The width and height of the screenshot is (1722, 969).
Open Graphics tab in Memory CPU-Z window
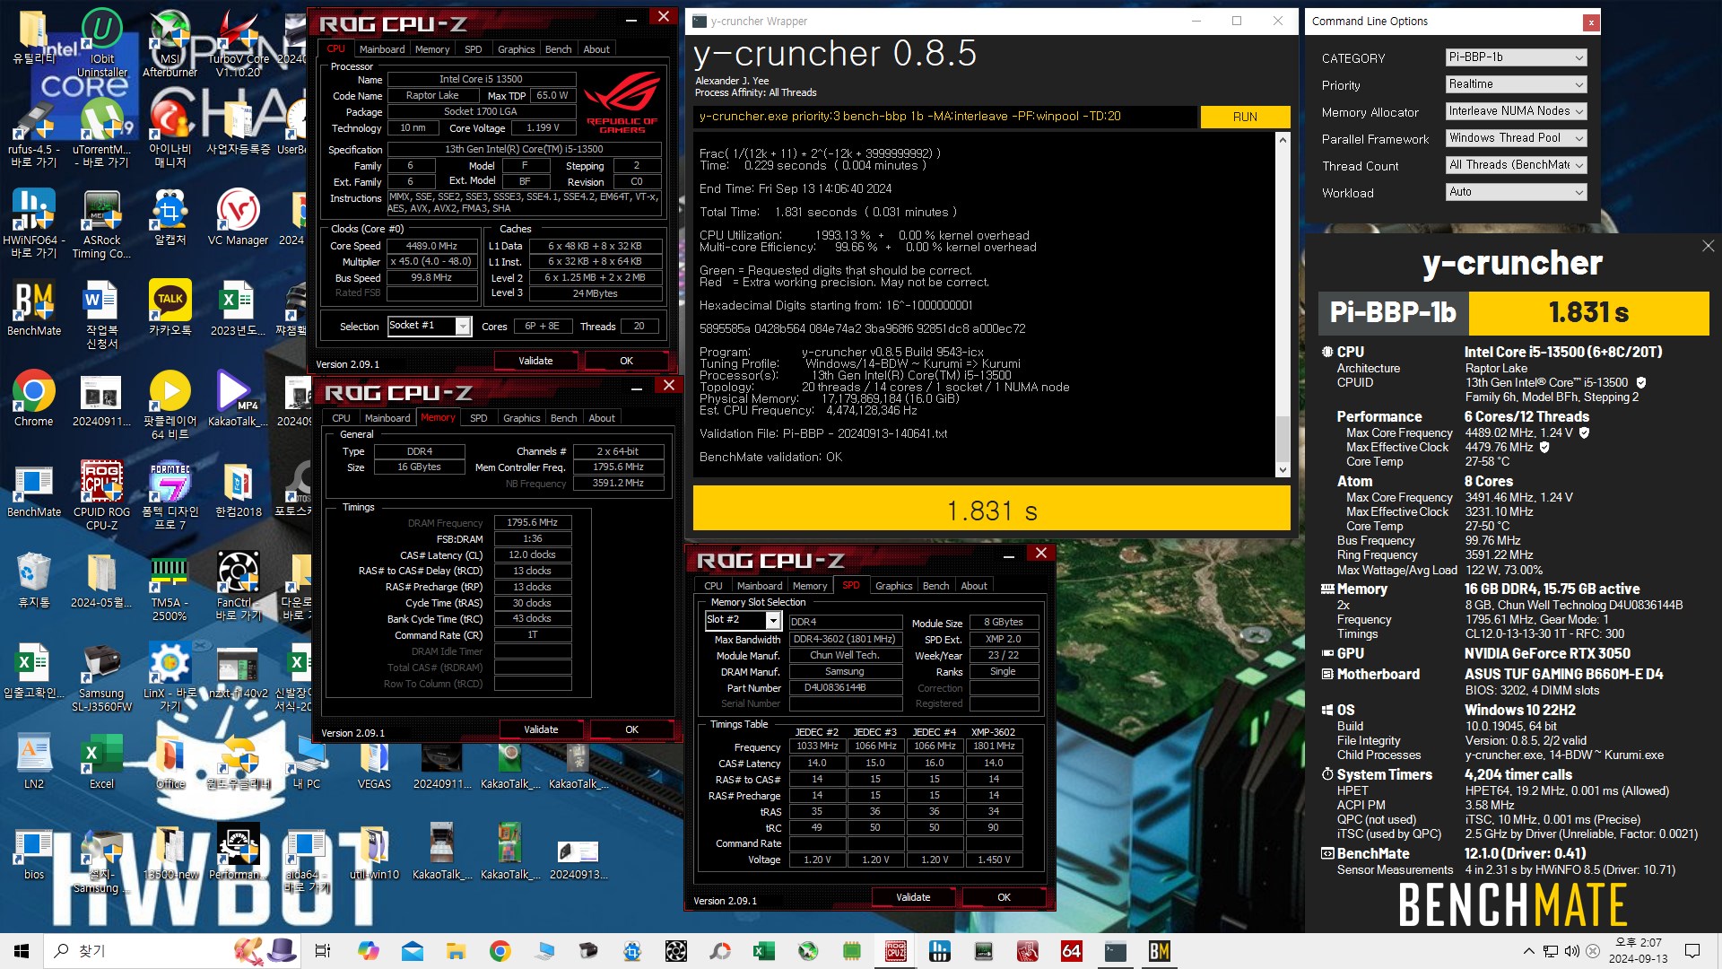pos(521,418)
